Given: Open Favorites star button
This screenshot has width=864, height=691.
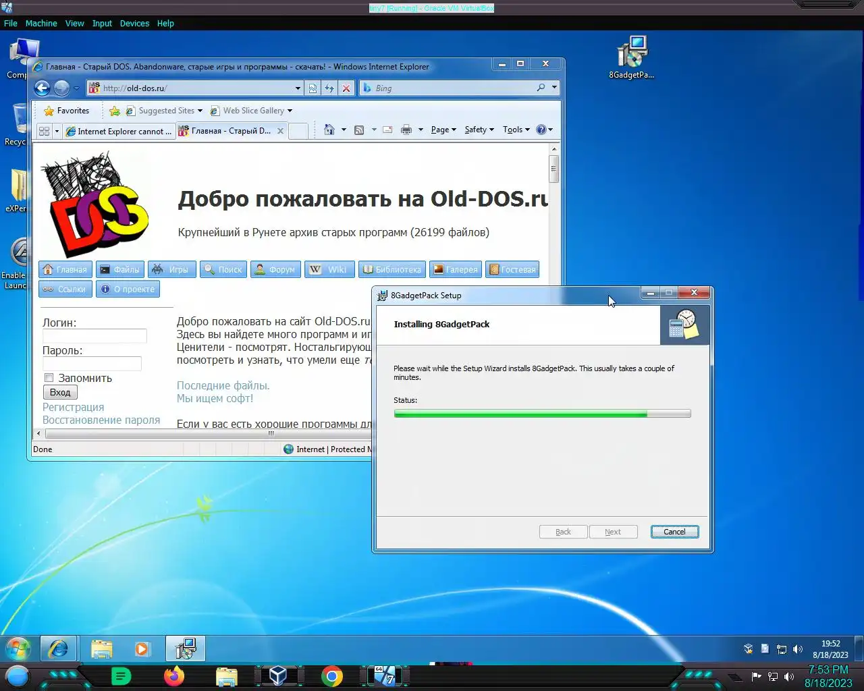Looking at the screenshot, I should (x=66, y=111).
